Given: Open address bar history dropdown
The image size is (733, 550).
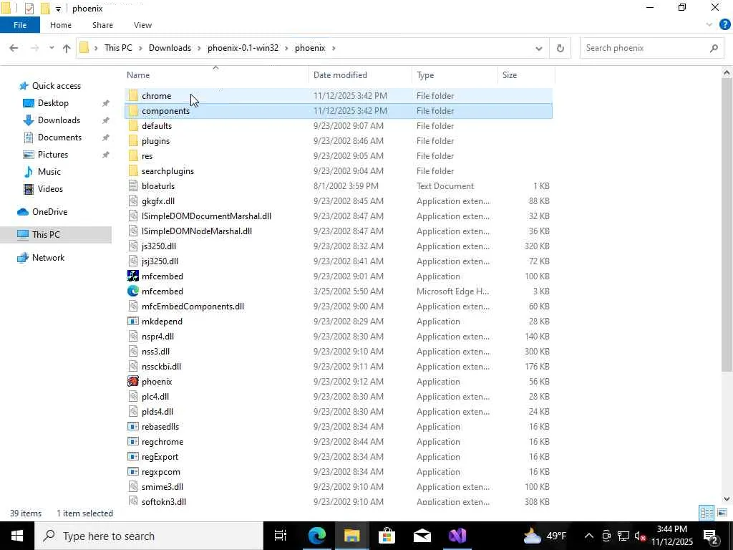Looking at the screenshot, I should click(538, 48).
